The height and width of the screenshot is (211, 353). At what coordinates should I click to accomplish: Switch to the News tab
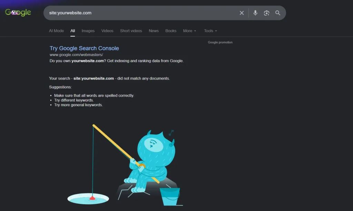point(153,31)
